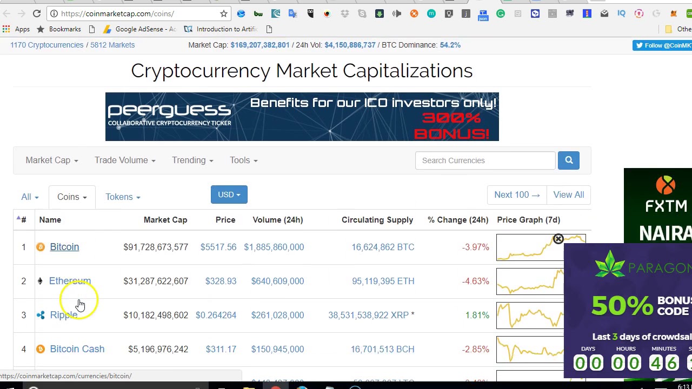Click the '5812 Markets' link
The width and height of the screenshot is (692, 389).
[112, 45]
